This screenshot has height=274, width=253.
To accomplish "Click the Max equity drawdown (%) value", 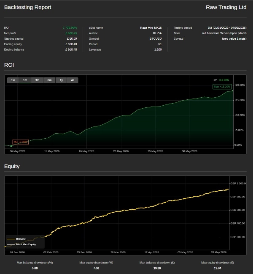I will [x=96, y=268].
